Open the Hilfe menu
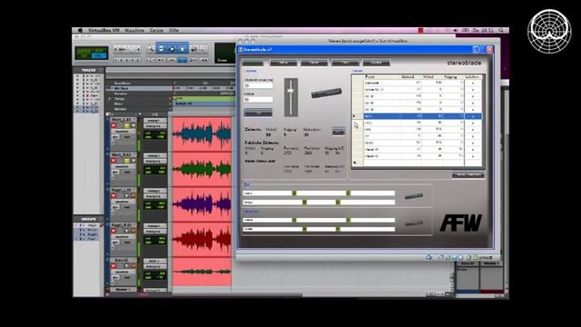581x327 pixels. [x=173, y=30]
